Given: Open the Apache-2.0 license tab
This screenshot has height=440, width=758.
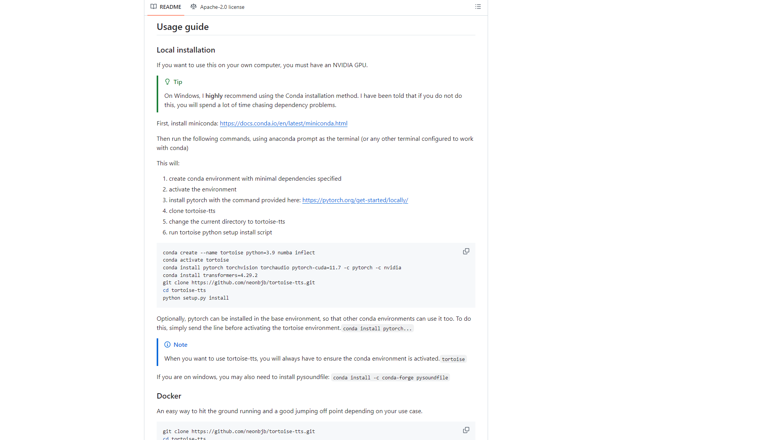Looking at the screenshot, I should [222, 7].
